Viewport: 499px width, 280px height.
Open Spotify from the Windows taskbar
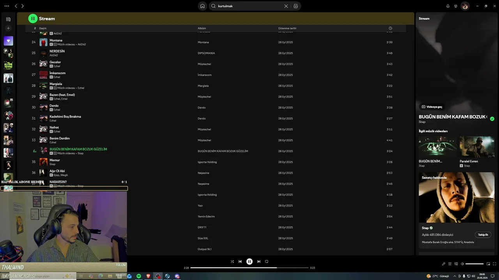[139, 276]
